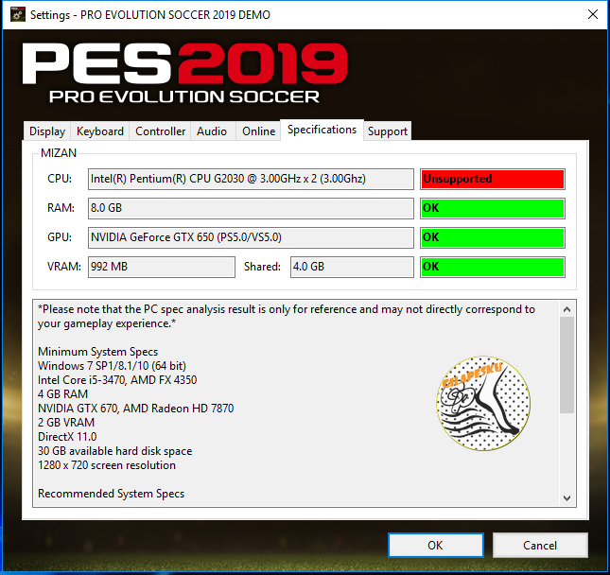Click the green OK status for GPU

click(x=493, y=237)
